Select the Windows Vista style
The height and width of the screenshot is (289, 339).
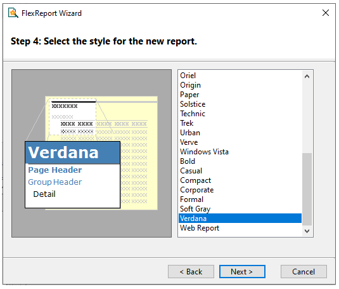240,152
